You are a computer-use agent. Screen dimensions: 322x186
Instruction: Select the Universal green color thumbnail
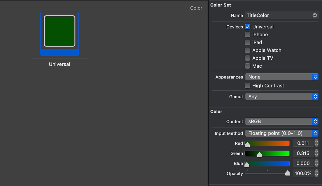point(59,31)
